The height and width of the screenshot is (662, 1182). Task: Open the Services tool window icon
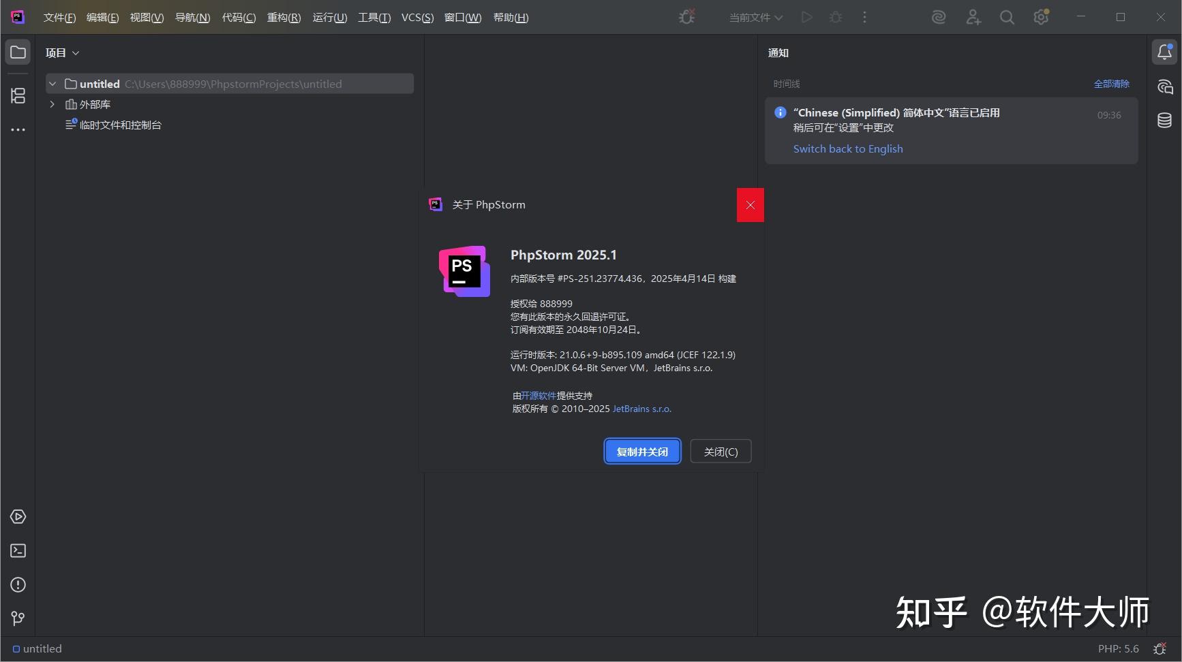[18, 517]
